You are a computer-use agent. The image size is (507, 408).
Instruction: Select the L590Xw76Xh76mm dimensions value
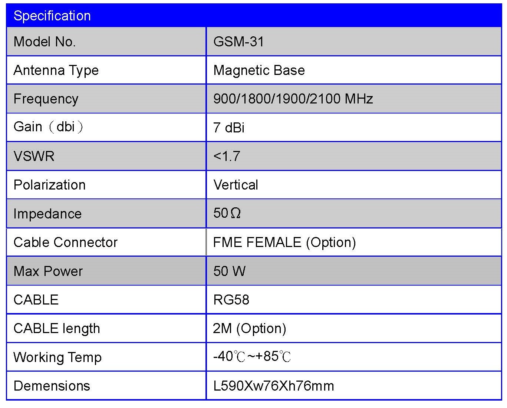click(273, 386)
